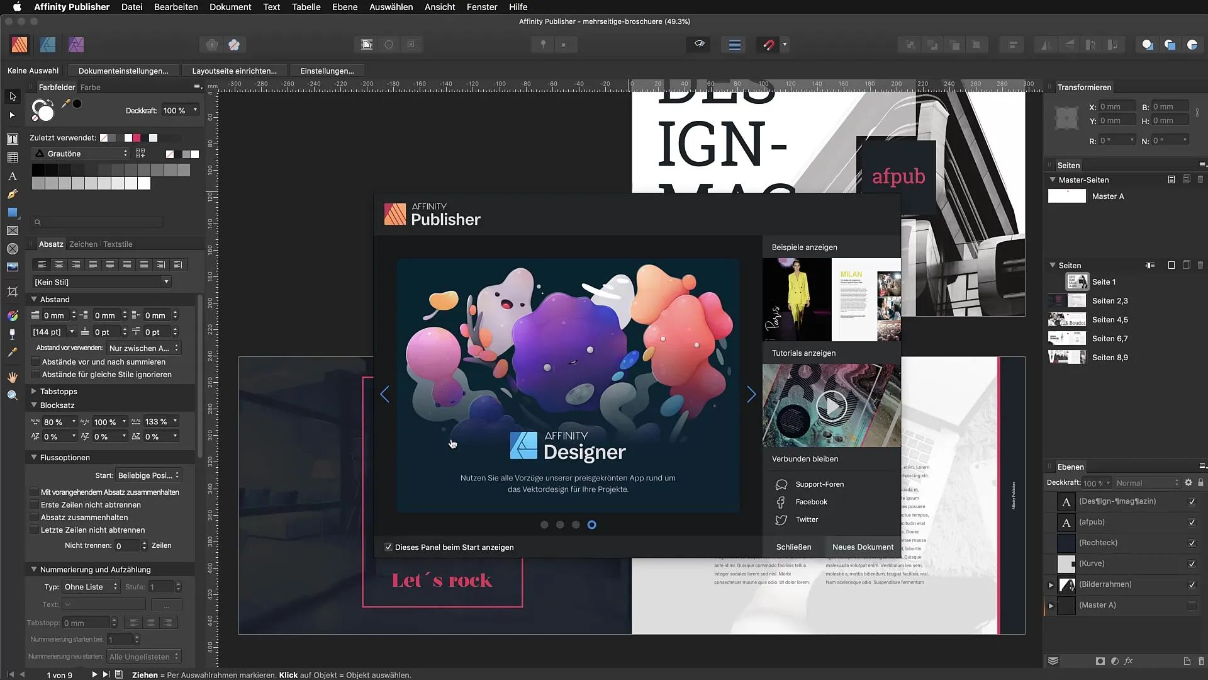The image size is (1208, 680).
Task: Click Schließen in welcome panel
Action: pyautogui.click(x=793, y=547)
